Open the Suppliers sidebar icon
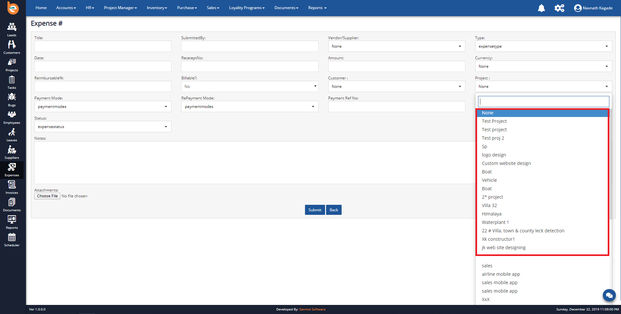Viewport: 621px width, 314px height. pyautogui.click(x=12, y=152)
